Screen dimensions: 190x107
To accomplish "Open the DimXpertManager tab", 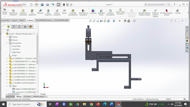I will (x=25, y=27).
